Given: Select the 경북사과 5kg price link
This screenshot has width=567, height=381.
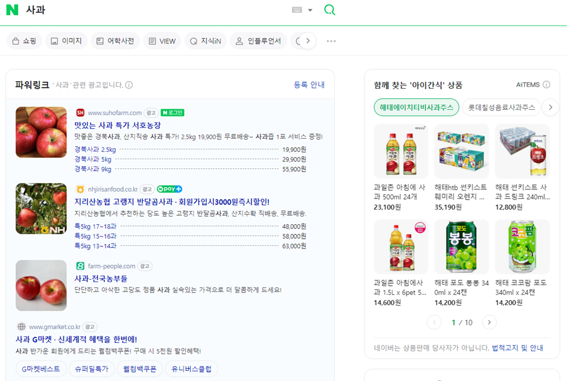Looking at the screenshot, I should tap(93, 159).
